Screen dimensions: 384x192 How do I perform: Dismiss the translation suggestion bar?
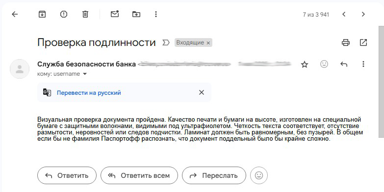pyautogui.click(x=201, y=92)
